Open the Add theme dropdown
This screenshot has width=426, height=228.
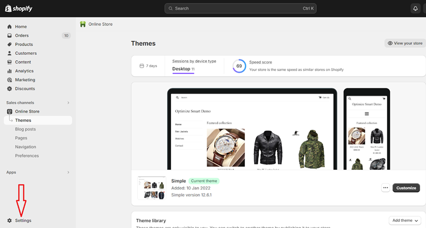pos(405,221)
